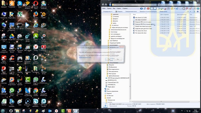Viewport: 201px width, 113px height.
Task: Open the 7-Zip File Manager icon
Action: pos(12,70)
